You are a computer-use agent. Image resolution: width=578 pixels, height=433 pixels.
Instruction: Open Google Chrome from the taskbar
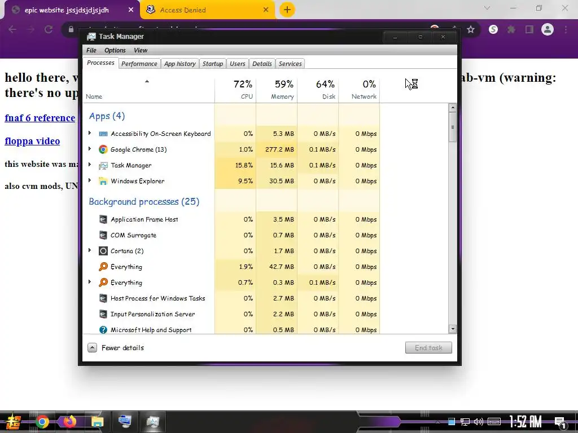[42, 422]
